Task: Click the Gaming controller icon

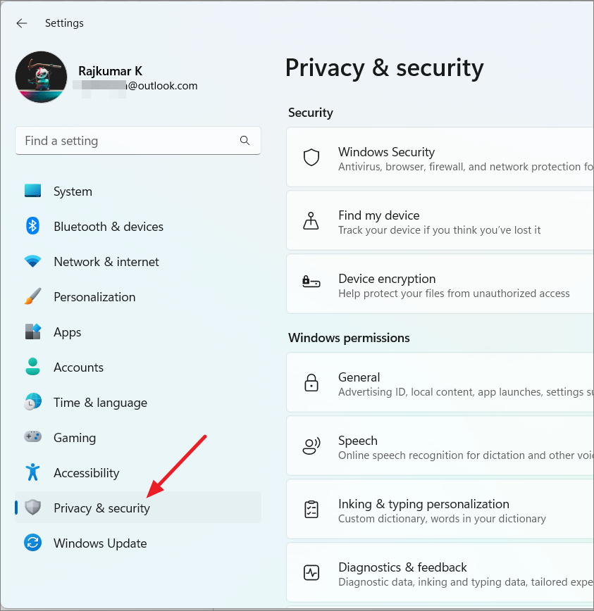Action: [x=32, y=436]
